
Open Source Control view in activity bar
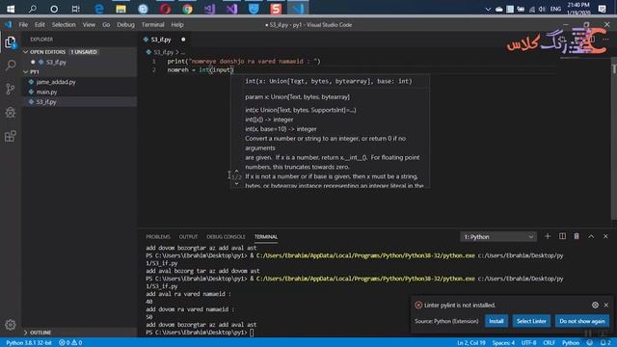11,89
